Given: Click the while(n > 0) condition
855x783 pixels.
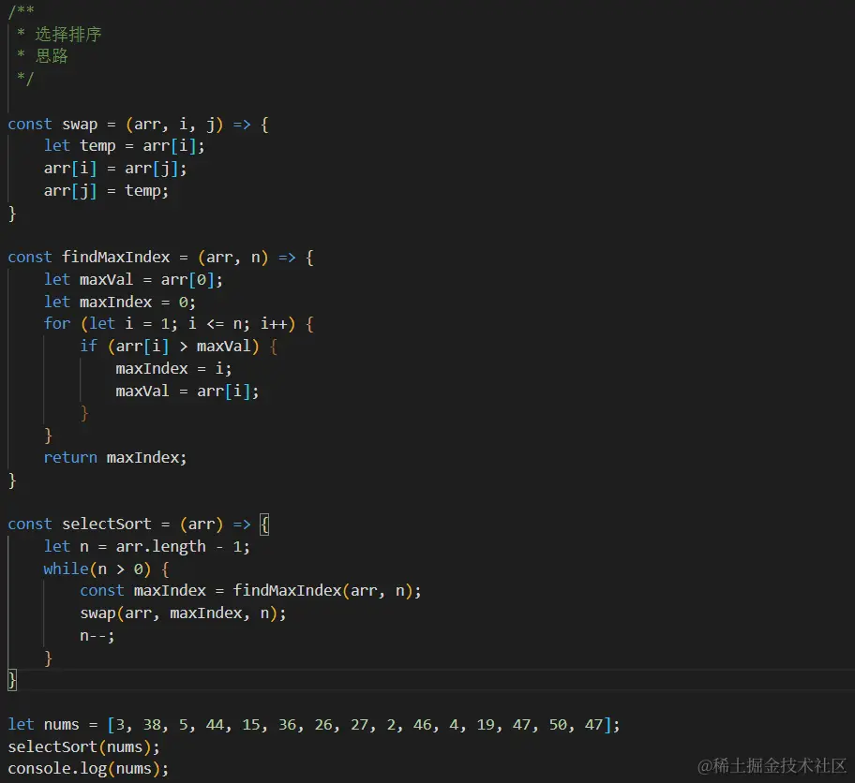Looking at the screenshot, I should point(104,569).
